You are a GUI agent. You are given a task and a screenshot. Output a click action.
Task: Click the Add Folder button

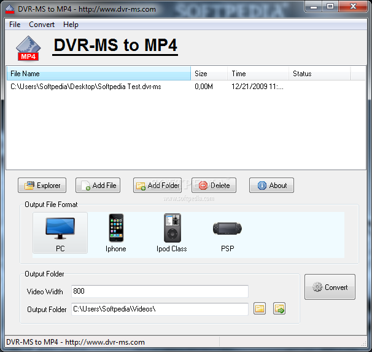tap(157, 185)
